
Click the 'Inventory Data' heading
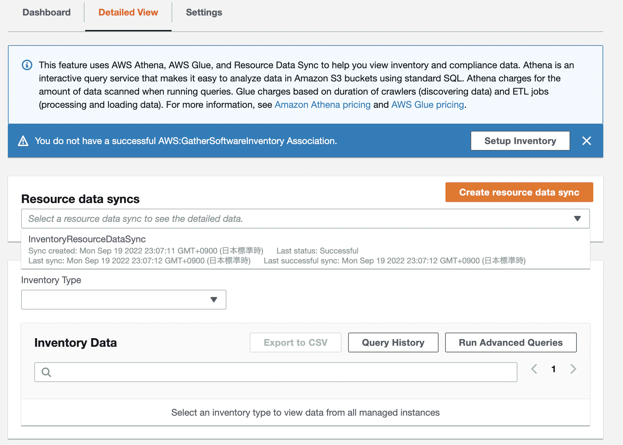pyautogui.click(x=76, y=343)
